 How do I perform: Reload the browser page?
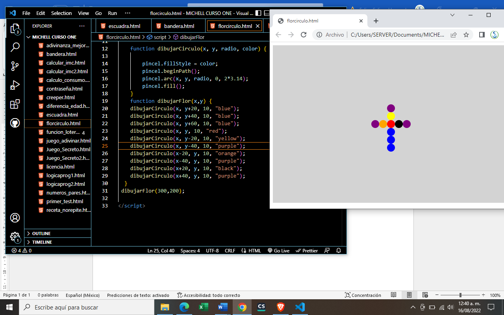click(x=304, y=35)
